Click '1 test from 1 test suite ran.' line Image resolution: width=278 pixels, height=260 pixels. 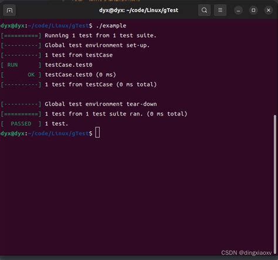[x=116, y=114]
